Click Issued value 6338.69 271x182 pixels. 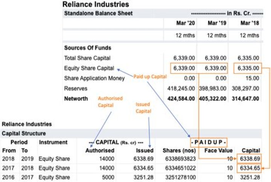click(143, 159)
